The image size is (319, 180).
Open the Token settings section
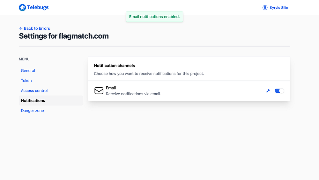coord(26,81)
